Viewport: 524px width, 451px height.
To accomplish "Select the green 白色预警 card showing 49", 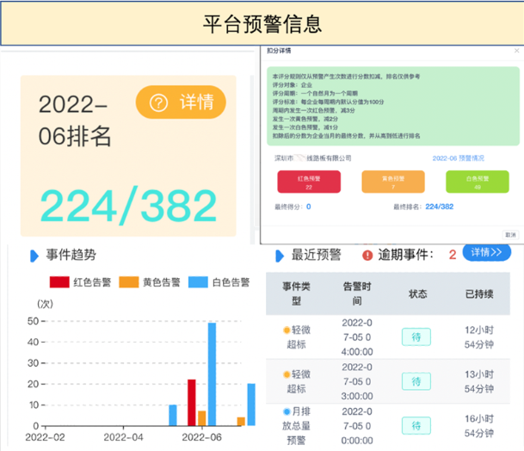I will click(x=477, y=182).
